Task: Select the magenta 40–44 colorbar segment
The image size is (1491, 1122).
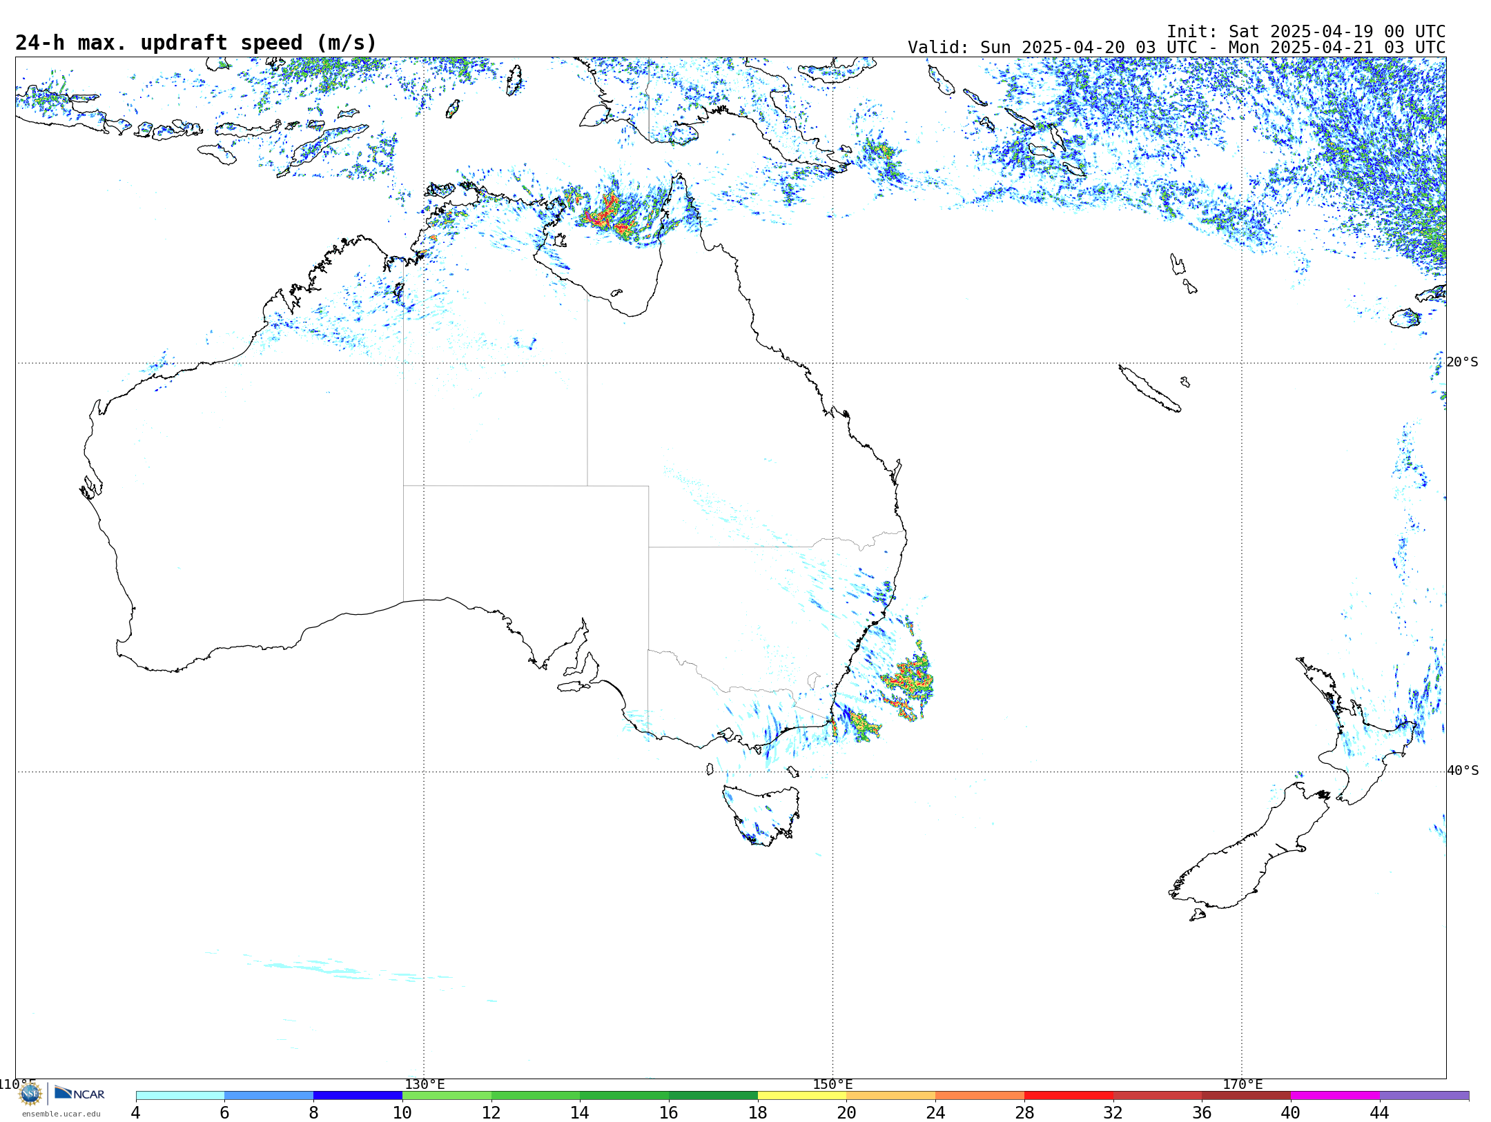Action: pos(1335,1096)
